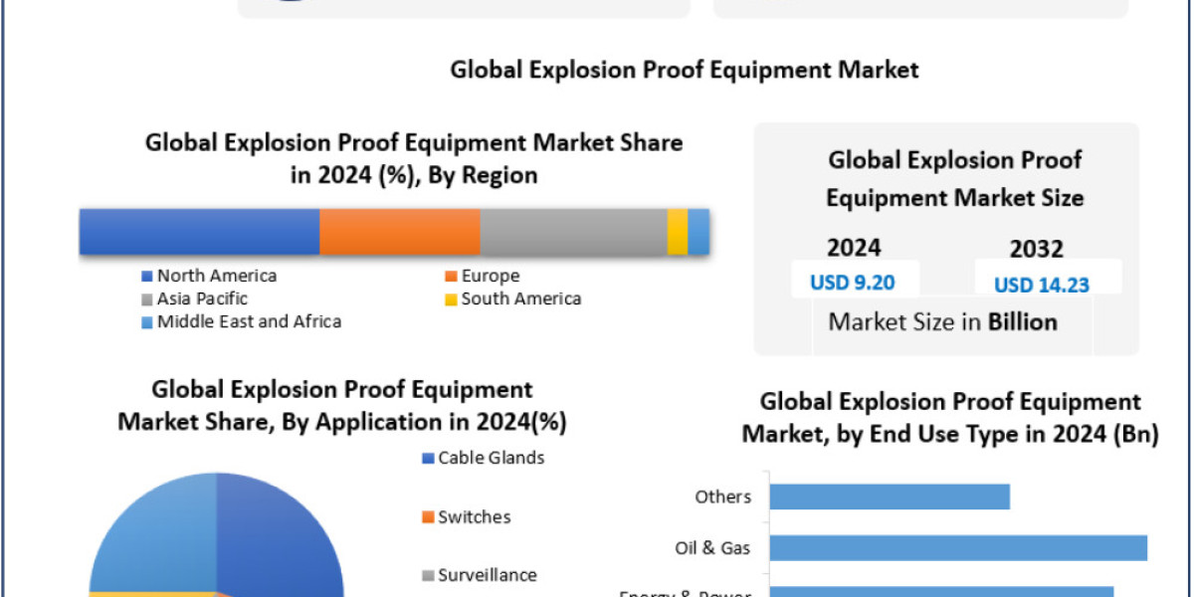The image size is (1194, 597).
Task: Click the Global Explosion Proof Equipment Market title
Action: pyautogui.click(x=686, y=70)
